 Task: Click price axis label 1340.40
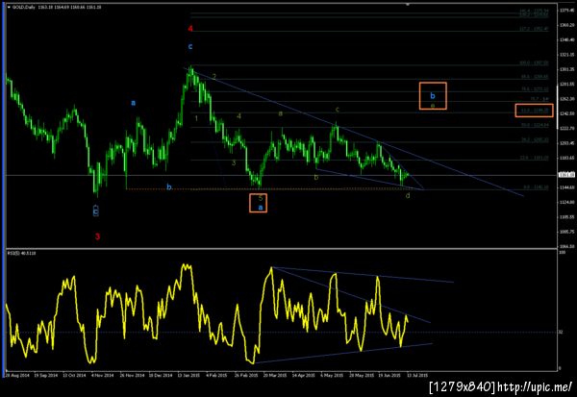point(567,39)
